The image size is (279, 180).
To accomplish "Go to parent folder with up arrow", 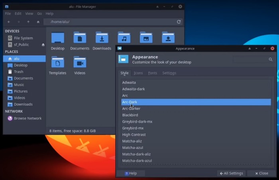I will pyautogui.click(x=28, y=22).
